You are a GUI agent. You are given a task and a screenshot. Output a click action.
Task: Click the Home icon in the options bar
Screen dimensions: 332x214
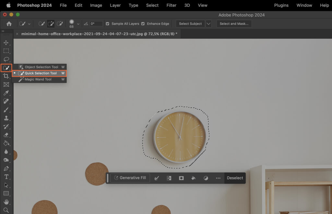pyautogui.click(x=9, y=23)
